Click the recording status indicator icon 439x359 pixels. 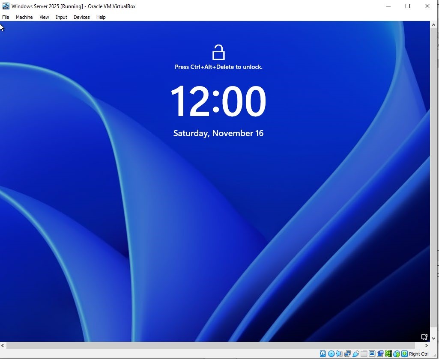click(380, 354)
